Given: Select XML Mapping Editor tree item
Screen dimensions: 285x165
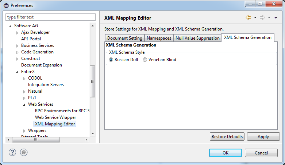Looking at the screenshot, I should [x=55, y=124].
